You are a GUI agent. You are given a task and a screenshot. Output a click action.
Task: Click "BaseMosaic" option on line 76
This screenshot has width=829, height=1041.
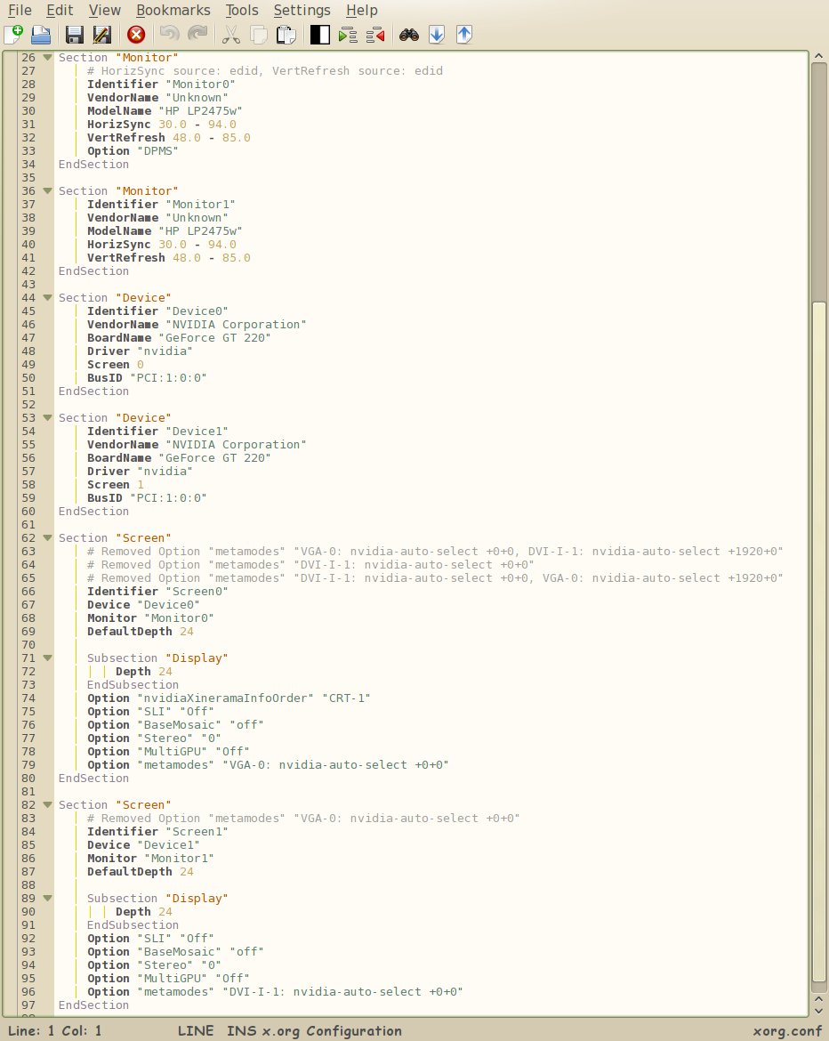point(179,725)
